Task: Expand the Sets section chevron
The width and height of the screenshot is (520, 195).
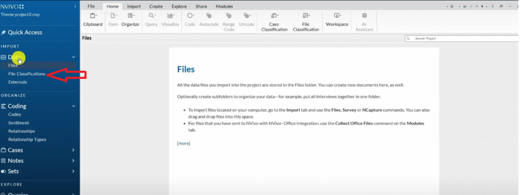Action: point(74,171)
